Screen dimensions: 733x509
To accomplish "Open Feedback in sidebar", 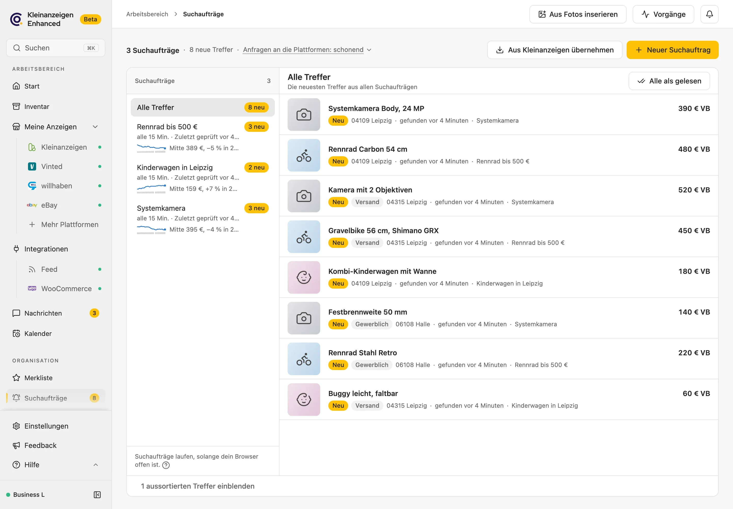I will 56,446.
